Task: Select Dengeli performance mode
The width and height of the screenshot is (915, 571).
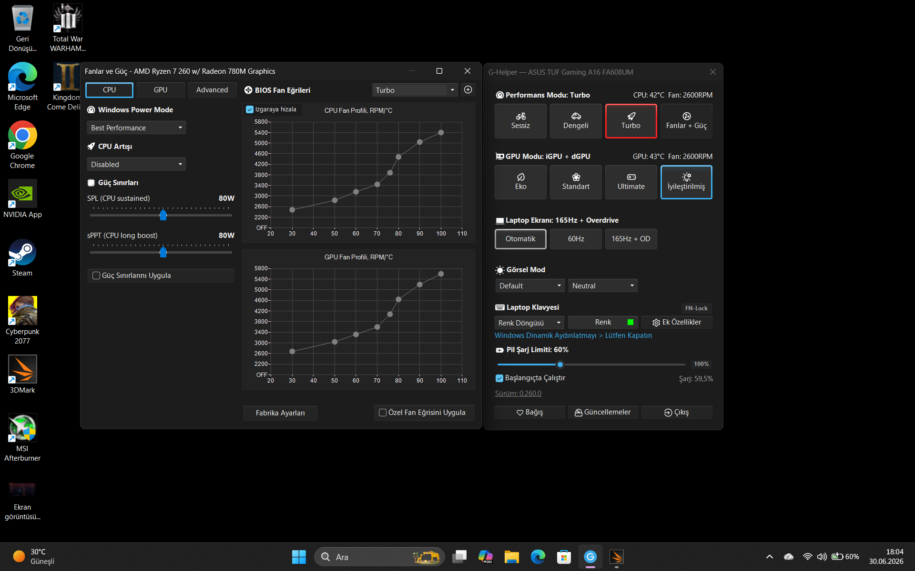Action: click(x=576, y=121)
